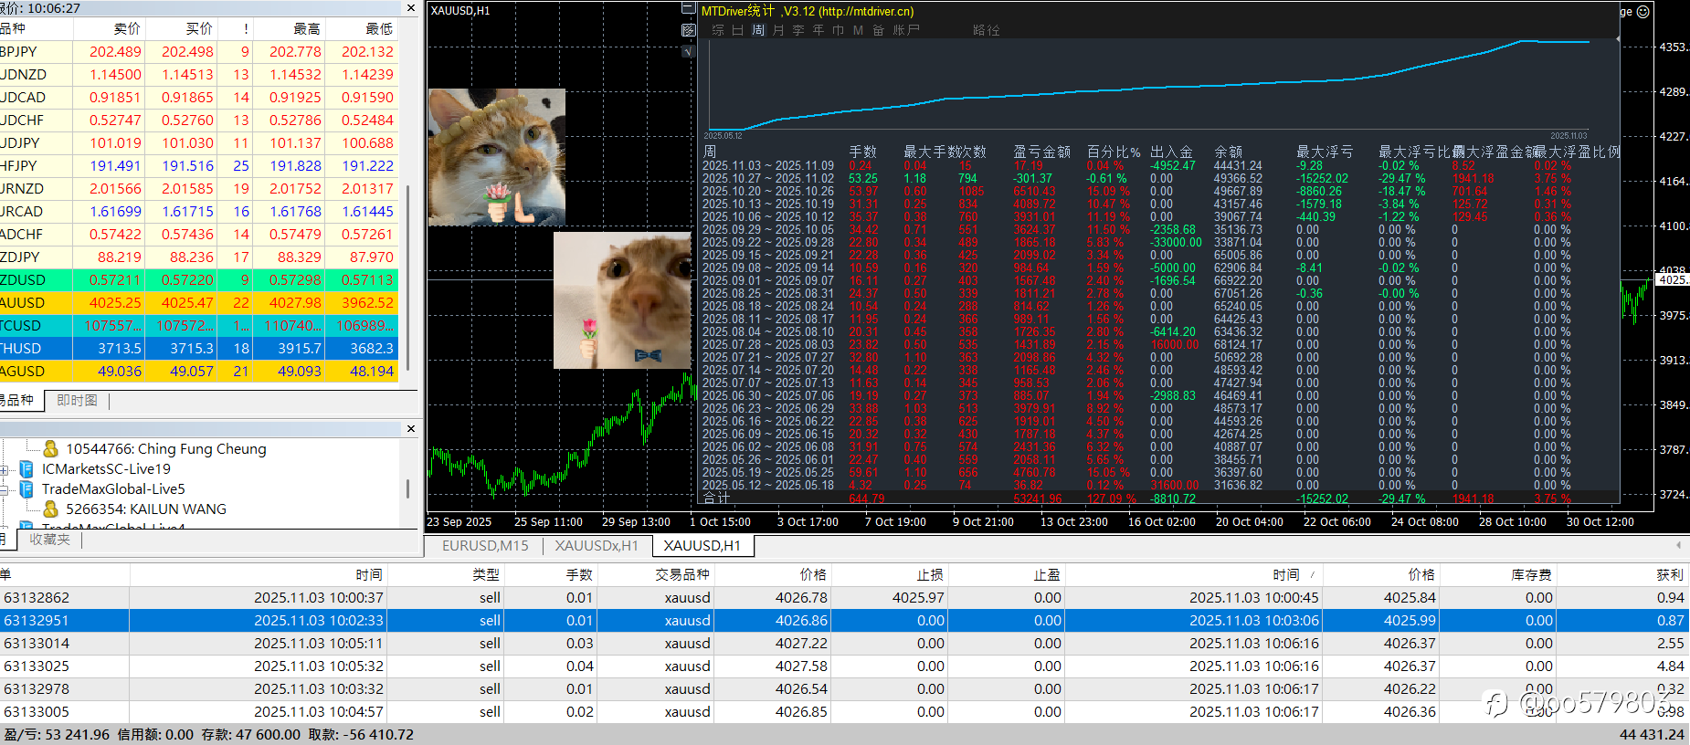
Task: Click the user icon for 10544766: Ching Fung Cheung
Action: coord(51,448)
